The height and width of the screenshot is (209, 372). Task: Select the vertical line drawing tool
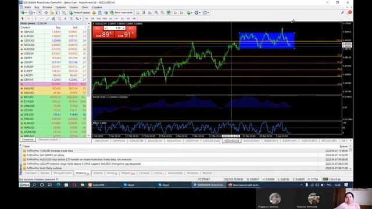36,18
